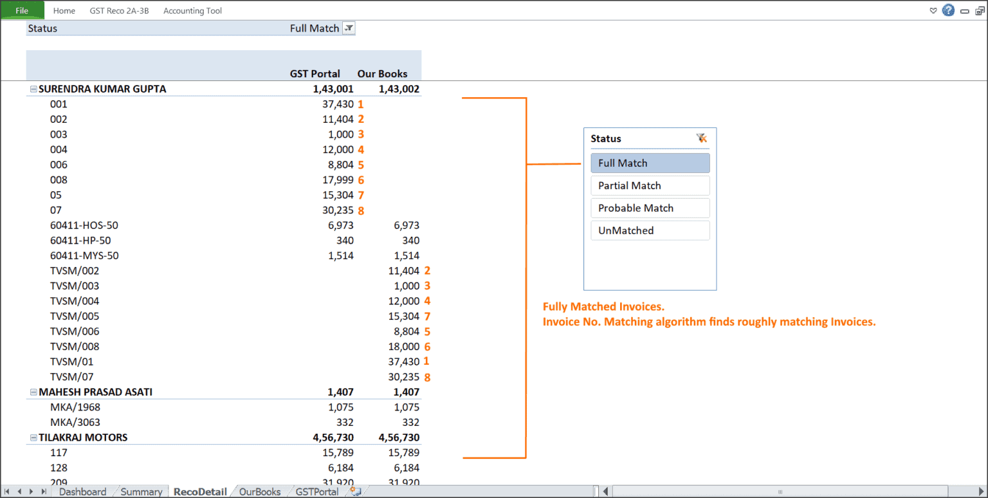Jump to the first sheet navigation arrow
This screenshot has height=498, width=988.
(x=6, y=491)
